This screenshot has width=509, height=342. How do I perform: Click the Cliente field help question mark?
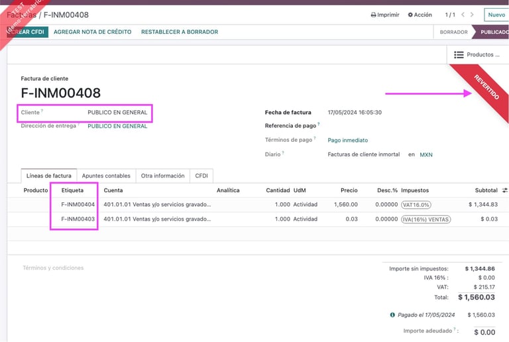pyautogui.click(x=42, y=111)
